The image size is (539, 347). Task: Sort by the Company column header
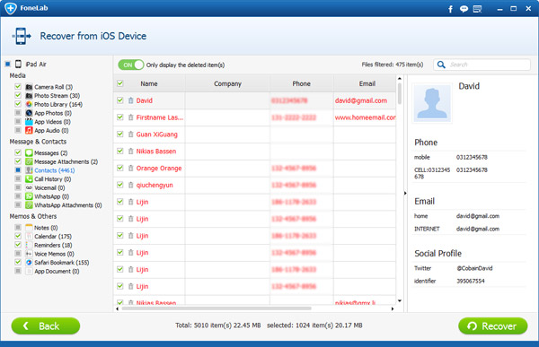pyautogui.click(x=227, y=83)
